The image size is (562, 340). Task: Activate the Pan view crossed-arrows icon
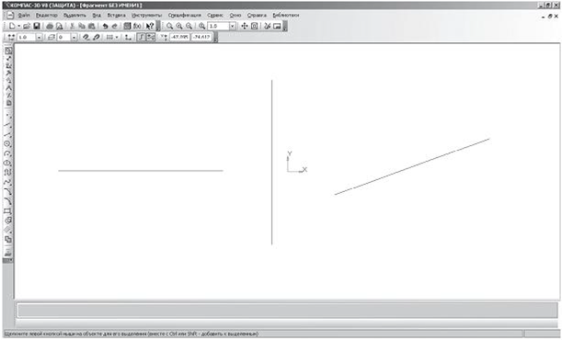(x=245, y=26)
